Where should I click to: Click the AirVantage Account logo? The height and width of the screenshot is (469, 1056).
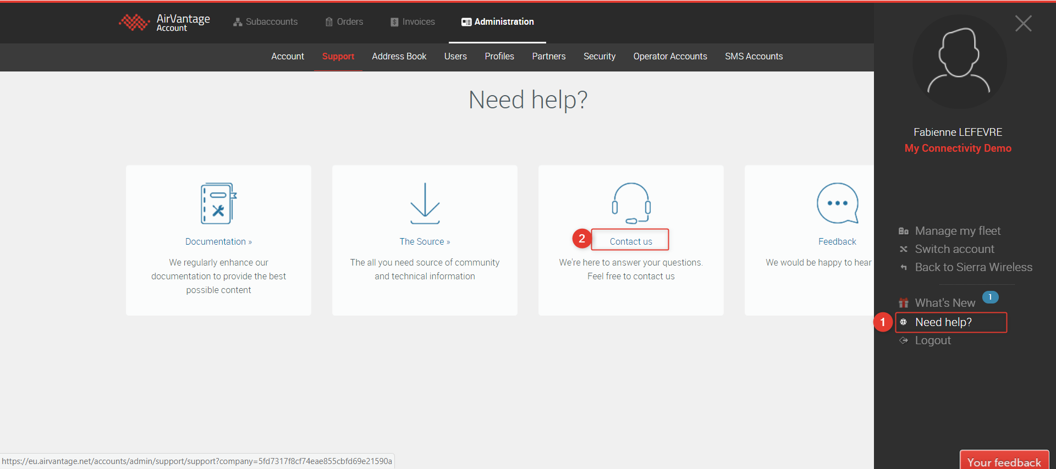pos(164,22)
